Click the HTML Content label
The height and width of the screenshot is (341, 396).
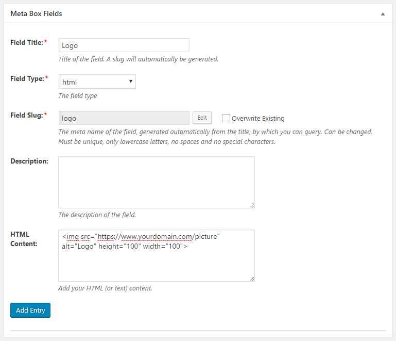(24, 239)
